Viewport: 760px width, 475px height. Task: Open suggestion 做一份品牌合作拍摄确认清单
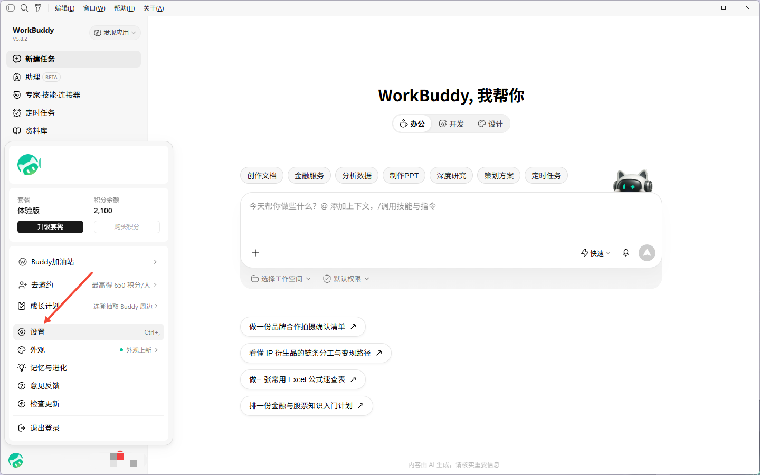point(303,327)
